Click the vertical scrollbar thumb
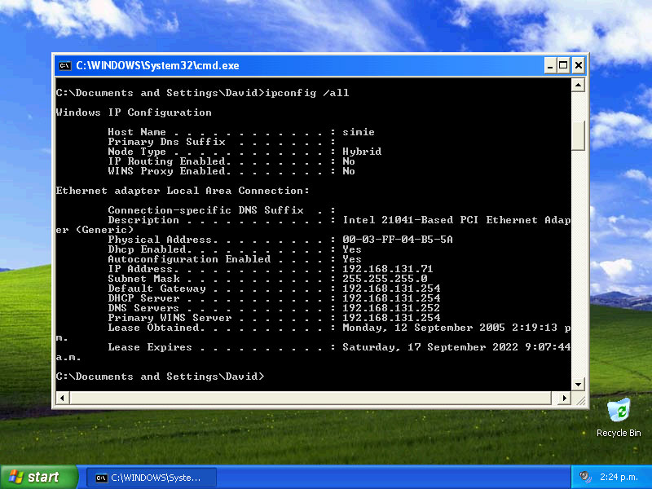This screenshot has height=489, width=652. pyautogui.click(x=579, y=135)
